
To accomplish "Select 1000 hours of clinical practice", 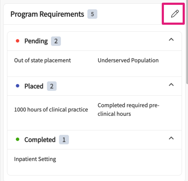I will point(51,109).
